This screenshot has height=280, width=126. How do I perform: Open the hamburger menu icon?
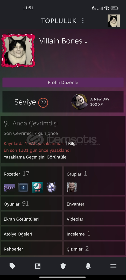point(113,266)
